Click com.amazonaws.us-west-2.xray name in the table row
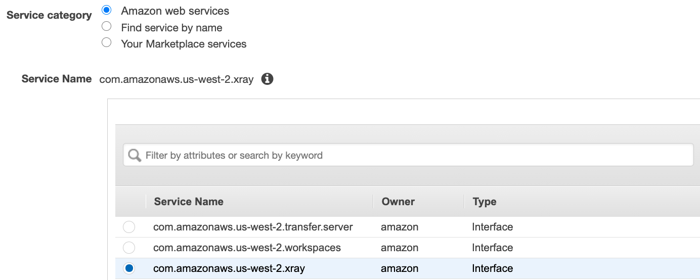700x280 pixels. (x=229, y=268)
